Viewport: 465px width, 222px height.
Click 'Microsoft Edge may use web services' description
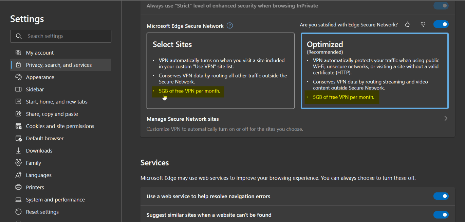278,178
